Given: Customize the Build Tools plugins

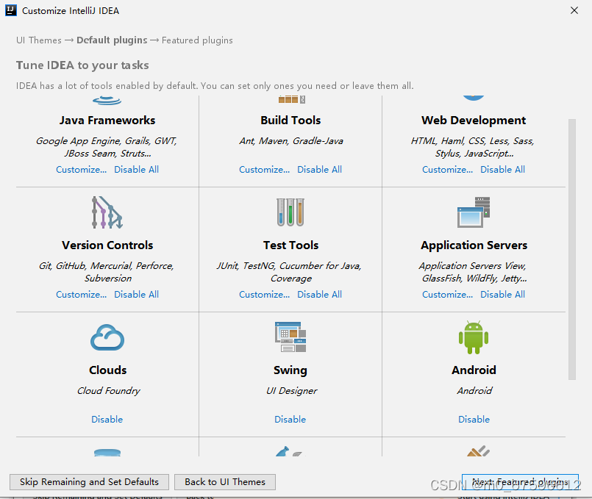Looking at the screenshot, I should [x=264, y=170].
